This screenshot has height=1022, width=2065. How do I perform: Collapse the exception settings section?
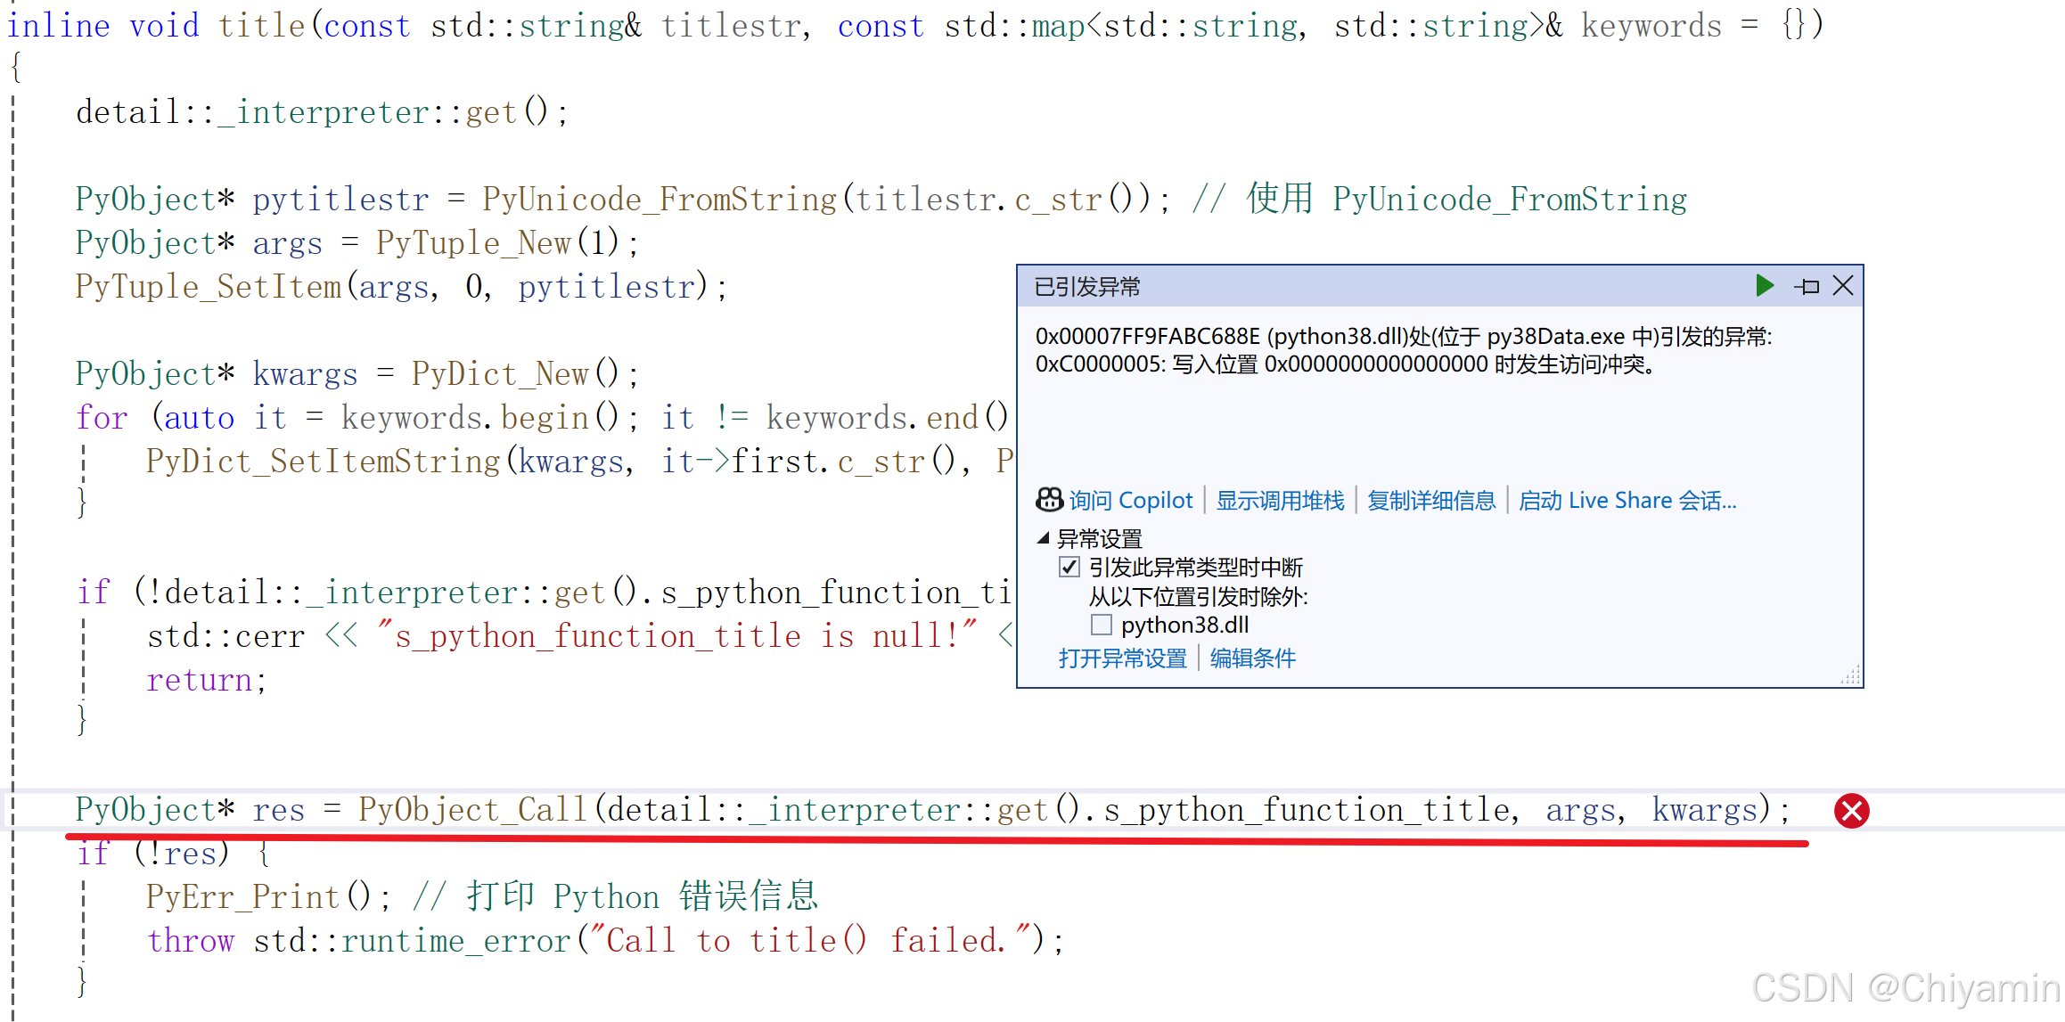coord(1043,538)
